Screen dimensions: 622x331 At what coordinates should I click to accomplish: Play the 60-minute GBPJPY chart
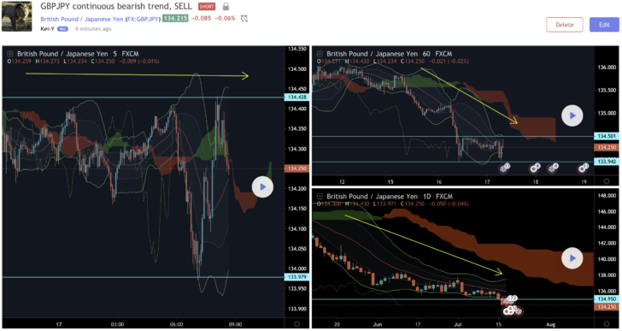coord(572,115)
